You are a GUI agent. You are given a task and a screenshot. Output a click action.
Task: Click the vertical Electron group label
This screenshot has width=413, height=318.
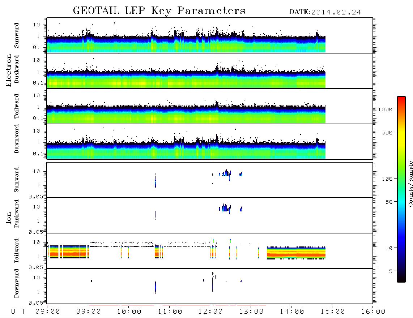(x=8, y=70)
